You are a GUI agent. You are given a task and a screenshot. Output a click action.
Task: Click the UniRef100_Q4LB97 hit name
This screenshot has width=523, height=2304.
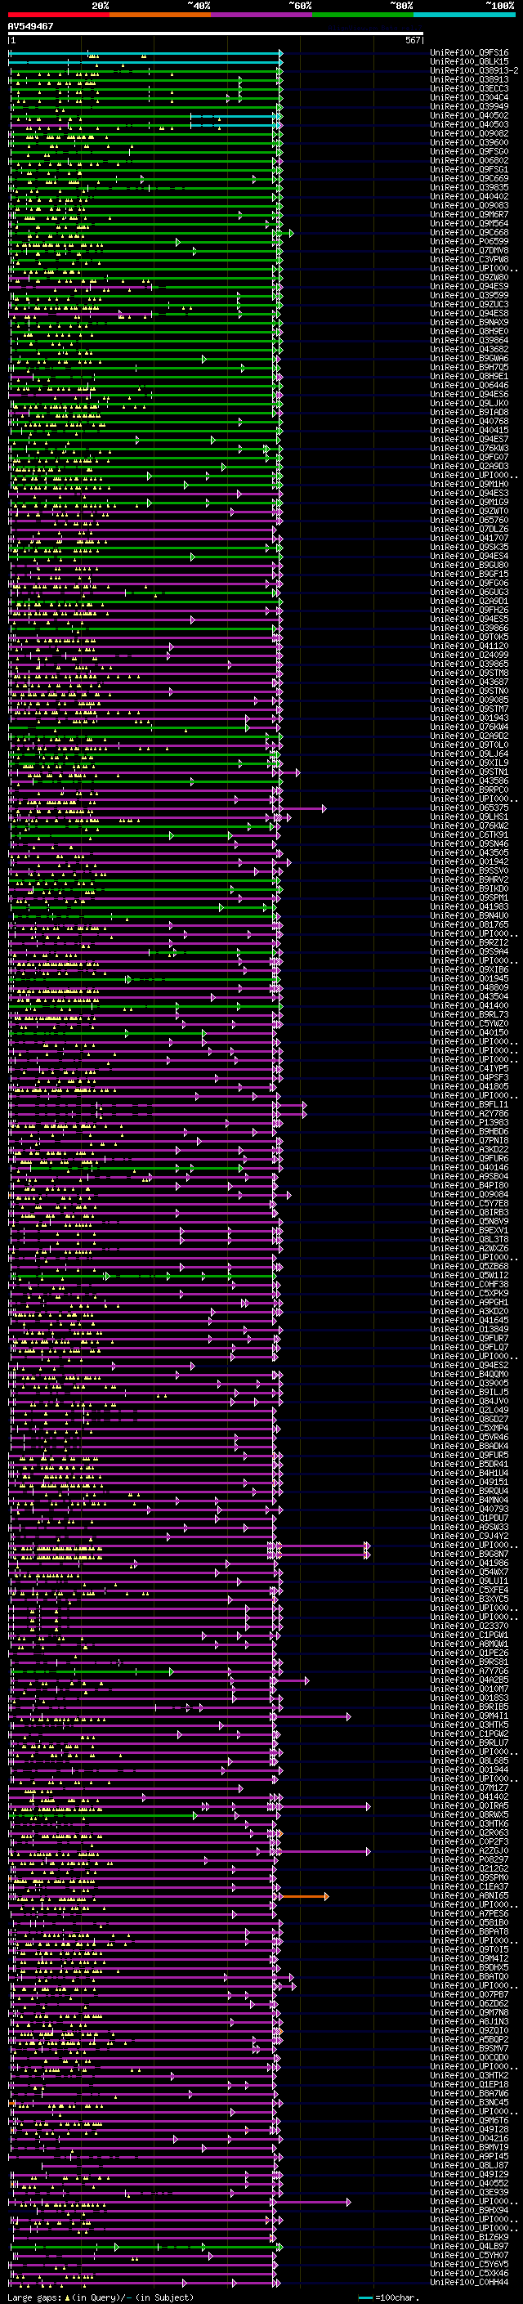point(469,2245)
